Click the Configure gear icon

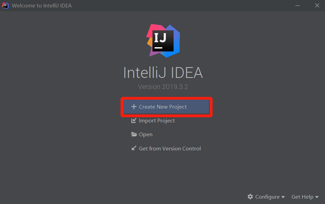click(x=250, y=197)
